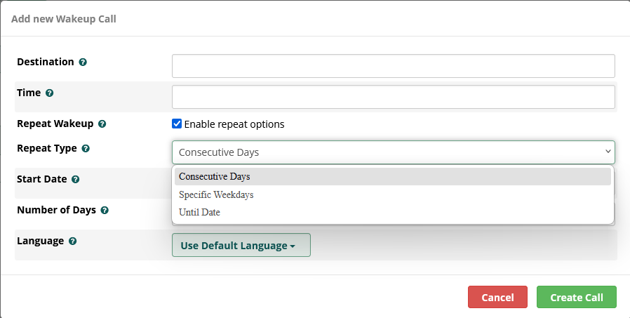This screenshot has width=630, height=318.
Task: Select the Specific Weekdays option
Action: pos(216,194)
